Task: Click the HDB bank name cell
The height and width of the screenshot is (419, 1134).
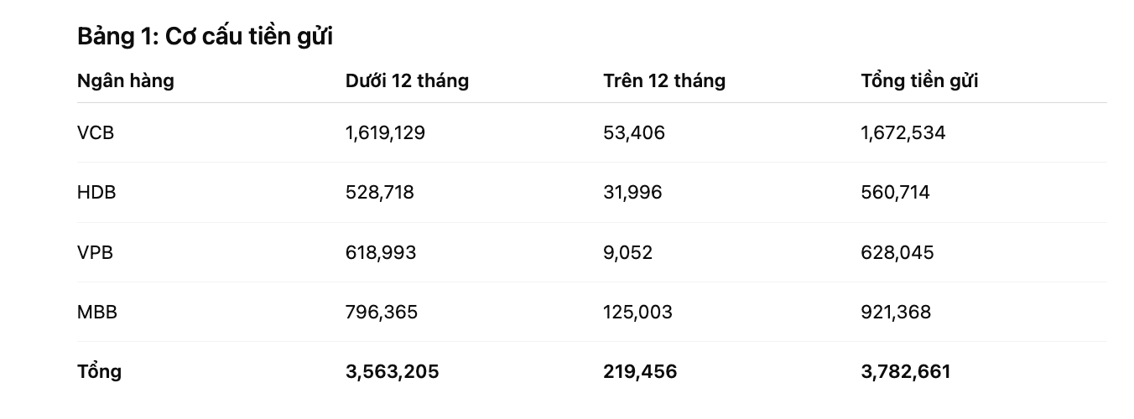Action: [96, 193]
